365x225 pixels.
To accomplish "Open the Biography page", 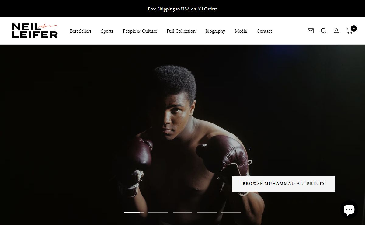I will tap(215, 31).
